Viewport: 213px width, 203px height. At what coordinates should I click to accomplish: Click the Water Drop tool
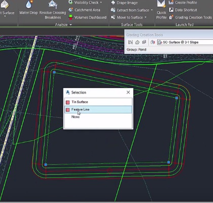28,8
